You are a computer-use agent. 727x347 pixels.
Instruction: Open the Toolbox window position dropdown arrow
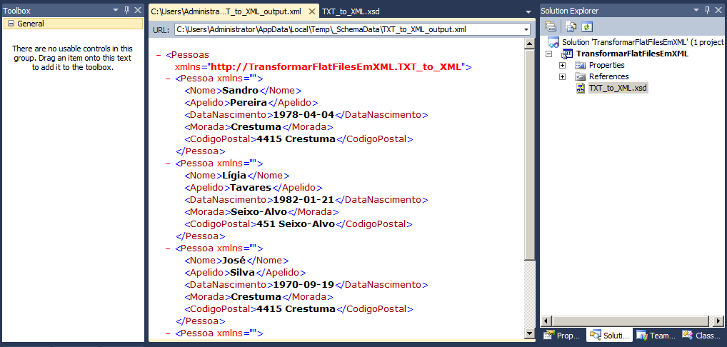click(116, 11)
